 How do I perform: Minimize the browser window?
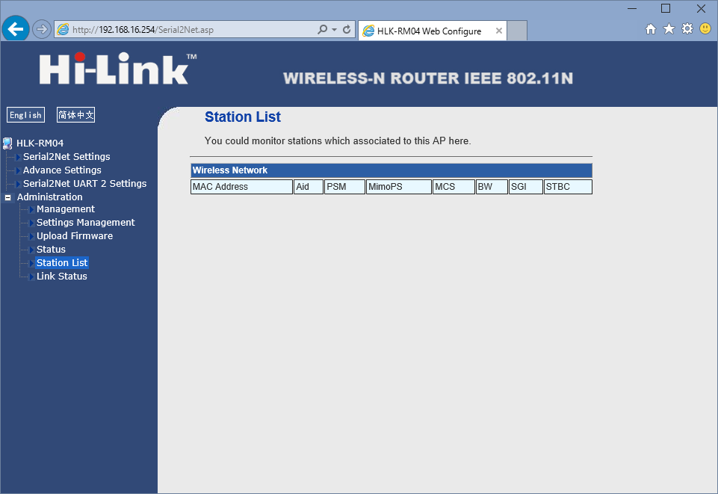[632, 8]
